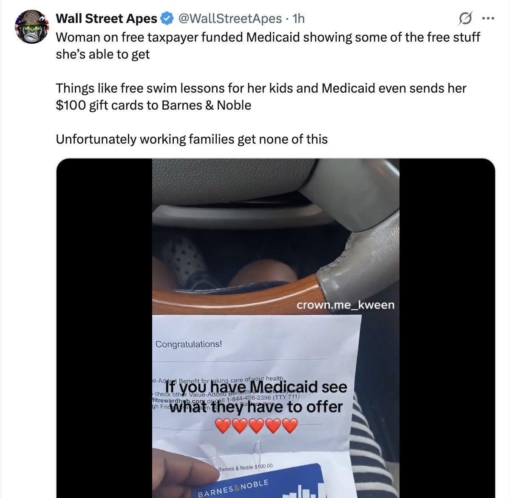
Task: Click the "Barnes & Noble $100.00" printed label
Action: tap(246, 467)
